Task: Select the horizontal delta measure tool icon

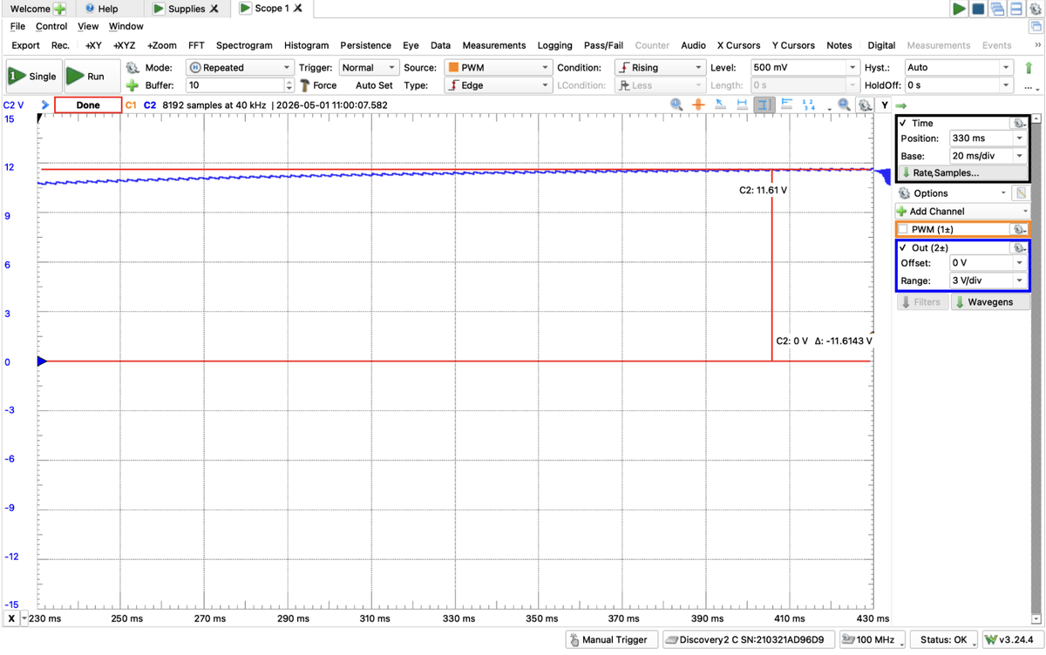Action: point(742,105)
